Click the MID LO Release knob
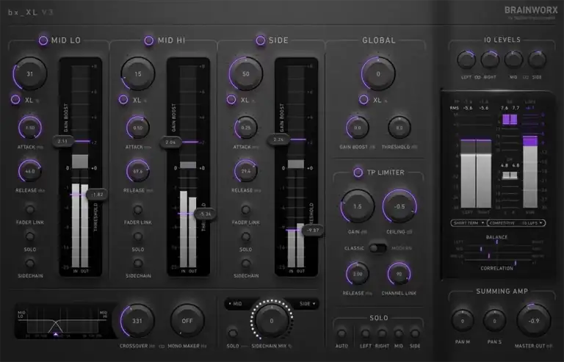The image size is (564, 362). (x=30, y=171)
